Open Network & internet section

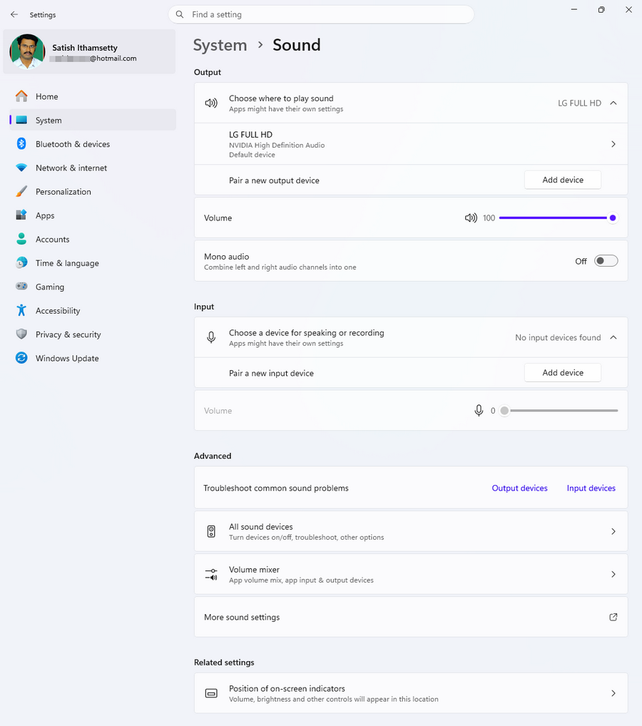click(93, 168)
